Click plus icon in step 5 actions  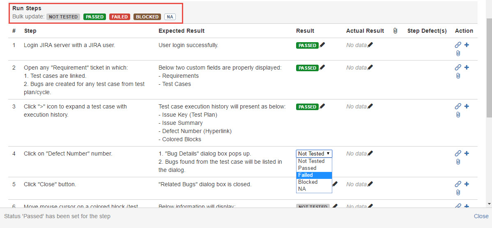467,184
